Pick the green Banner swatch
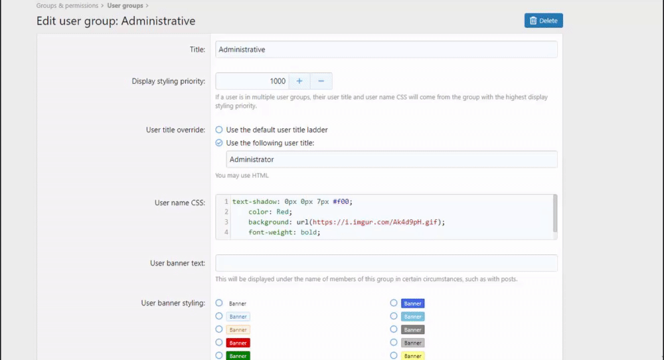The height and width of the screenshot is (360, 664). pos(238,356)
